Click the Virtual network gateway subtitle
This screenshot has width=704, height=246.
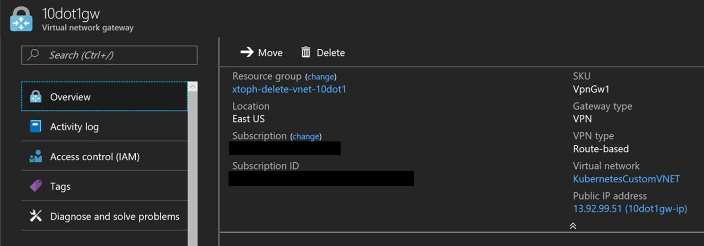[88, 28]
